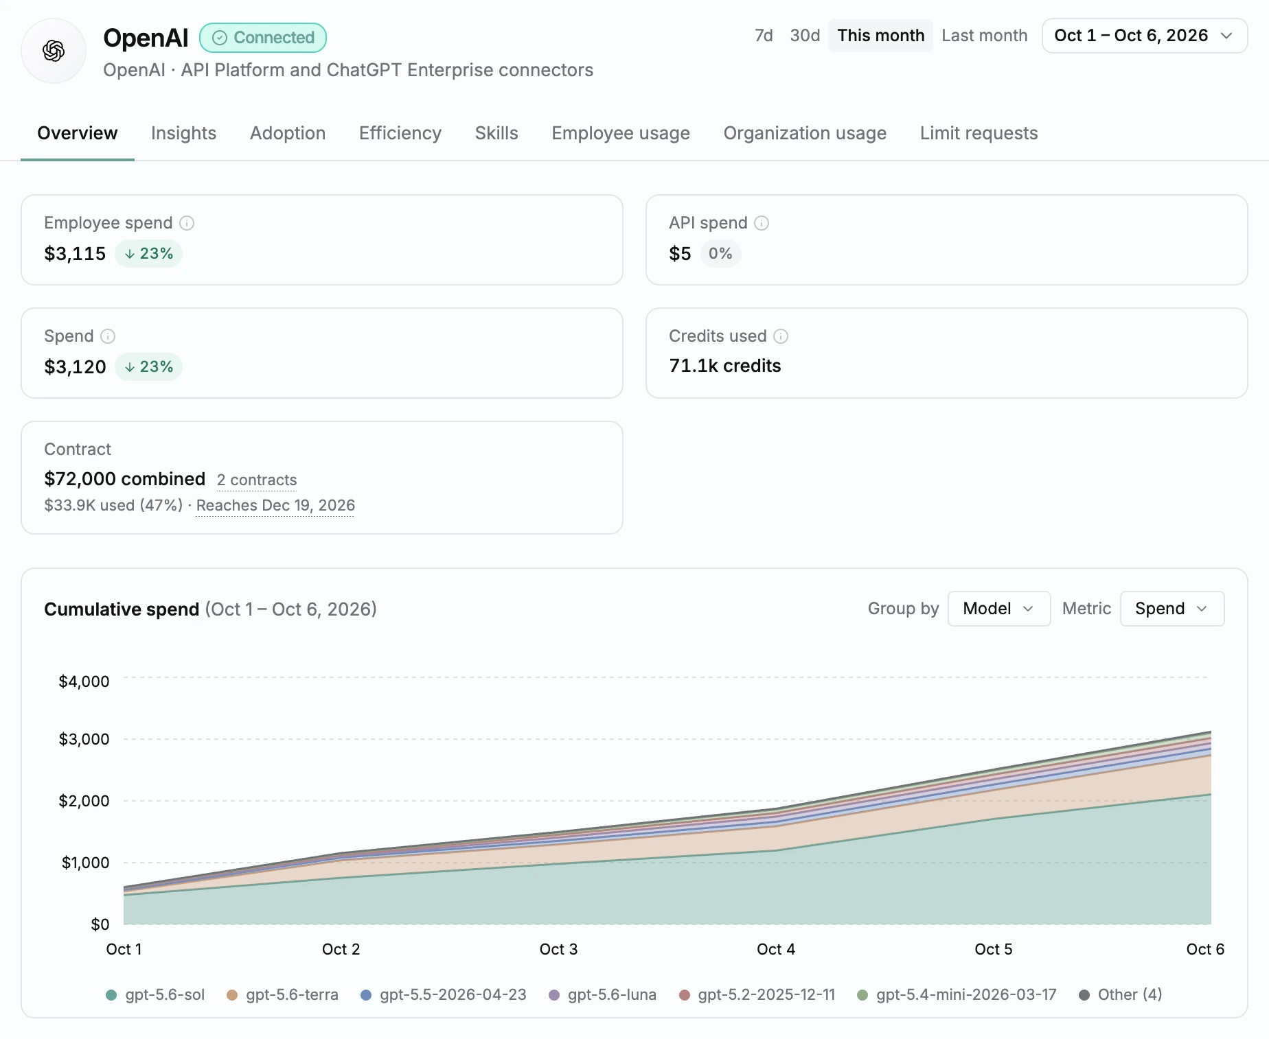Click the Employee spend info icon
The image size is (1269, 1039).
click(187, 223)
